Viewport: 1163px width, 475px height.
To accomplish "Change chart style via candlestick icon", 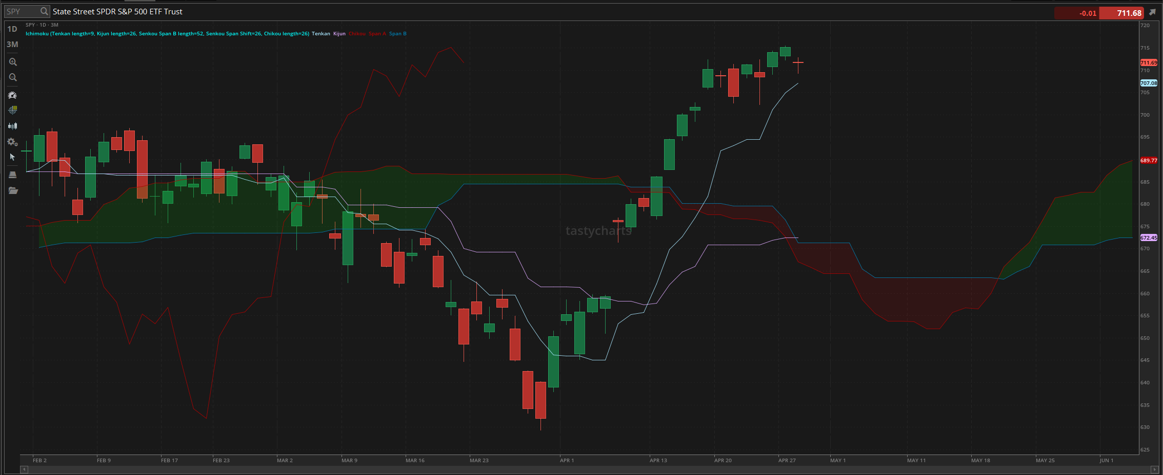I will (13, 125).
